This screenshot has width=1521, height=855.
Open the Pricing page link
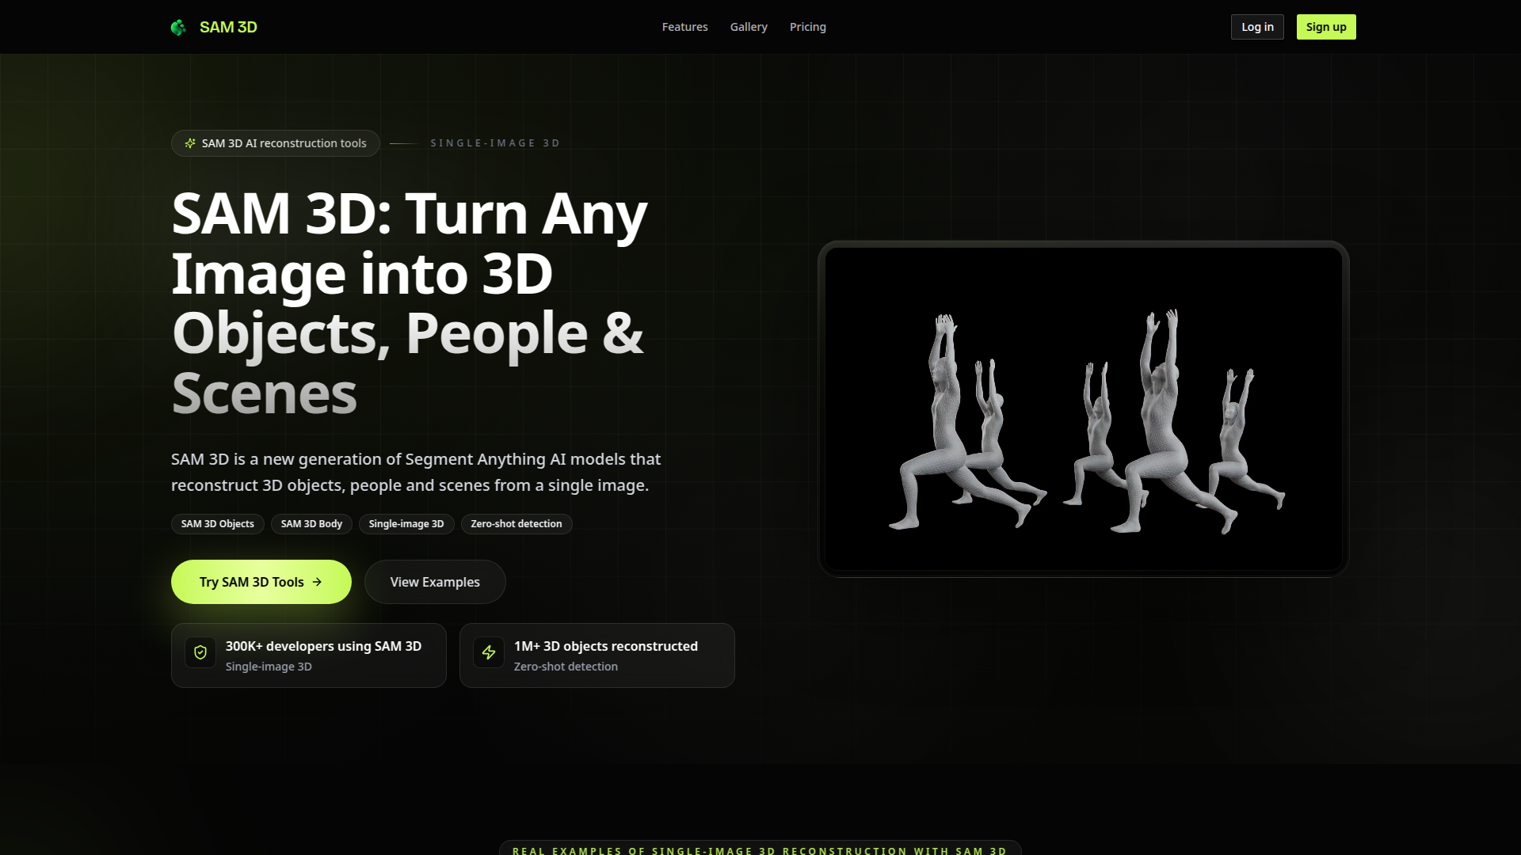tap(807, 27)
